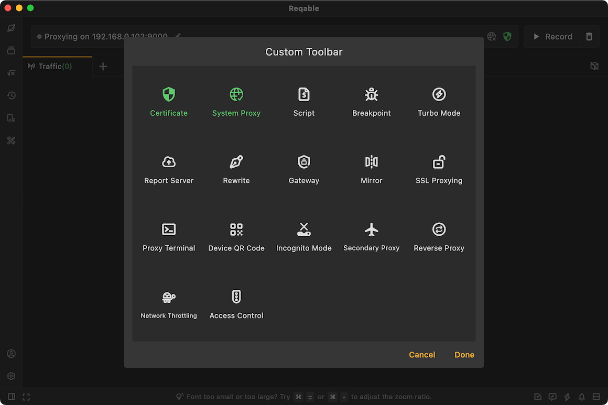Enable Turbo Mode in the toolbar
Screen dimensions: 608x405
pyautogui.click(x=439, y=102)
